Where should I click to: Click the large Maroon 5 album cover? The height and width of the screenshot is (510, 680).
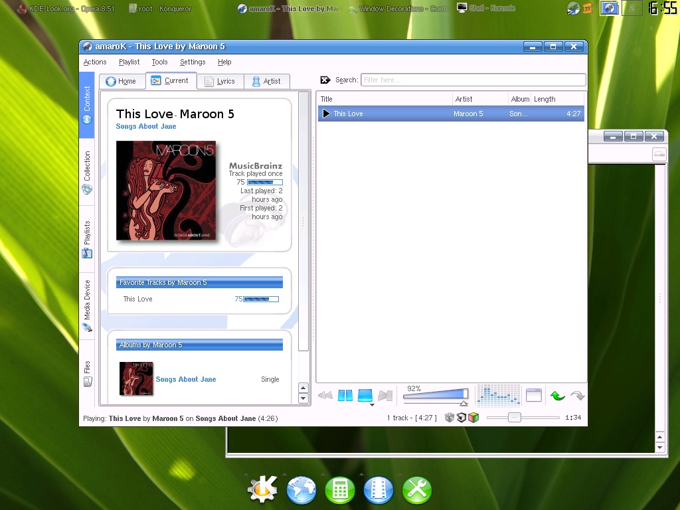165,191
